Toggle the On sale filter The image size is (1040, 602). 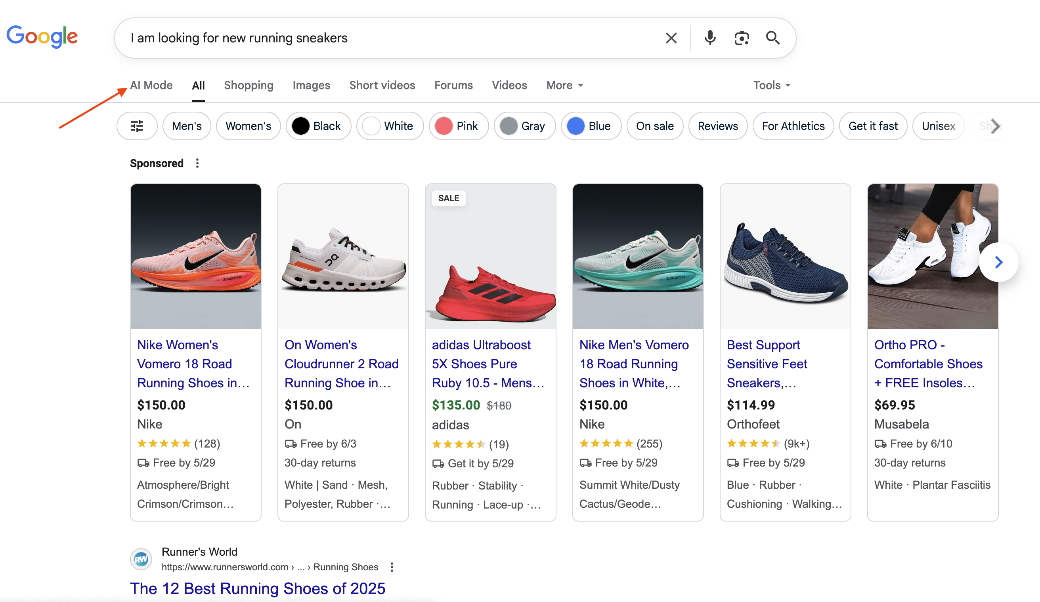coord(654,126)
